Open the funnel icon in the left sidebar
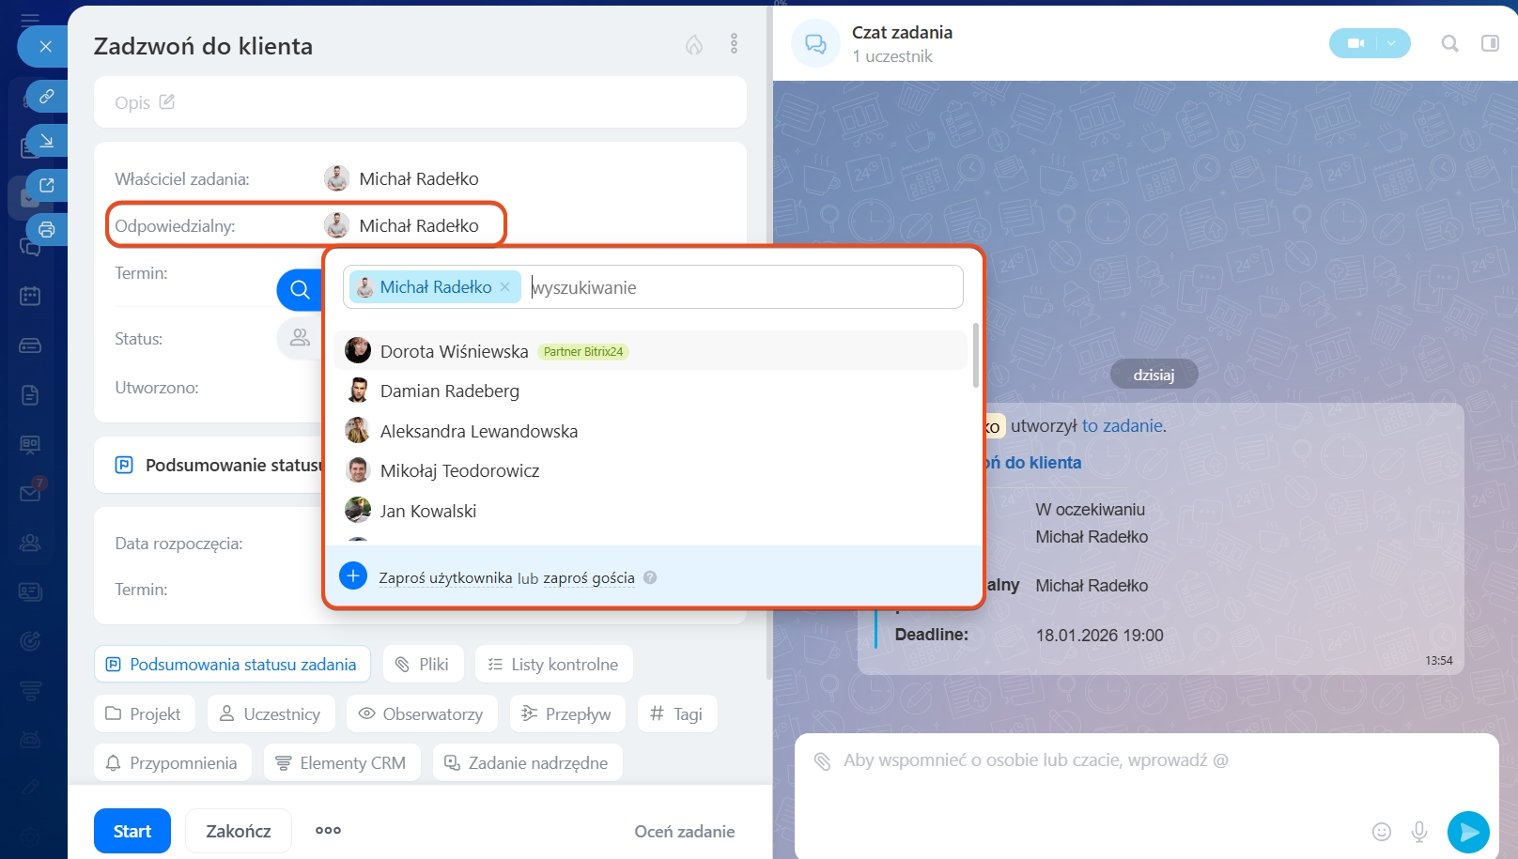1518x859 pixels. coord(30,690)
